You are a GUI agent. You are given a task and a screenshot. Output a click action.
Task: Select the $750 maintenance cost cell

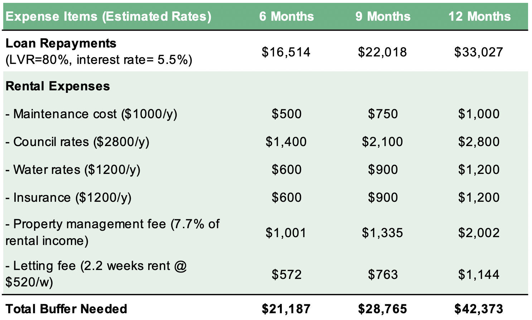click(383, 114)
